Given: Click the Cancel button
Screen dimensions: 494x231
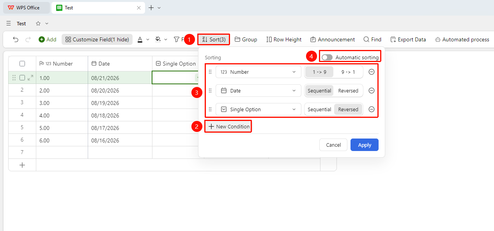Looking at the screenshot, I should tap(333, 145).
